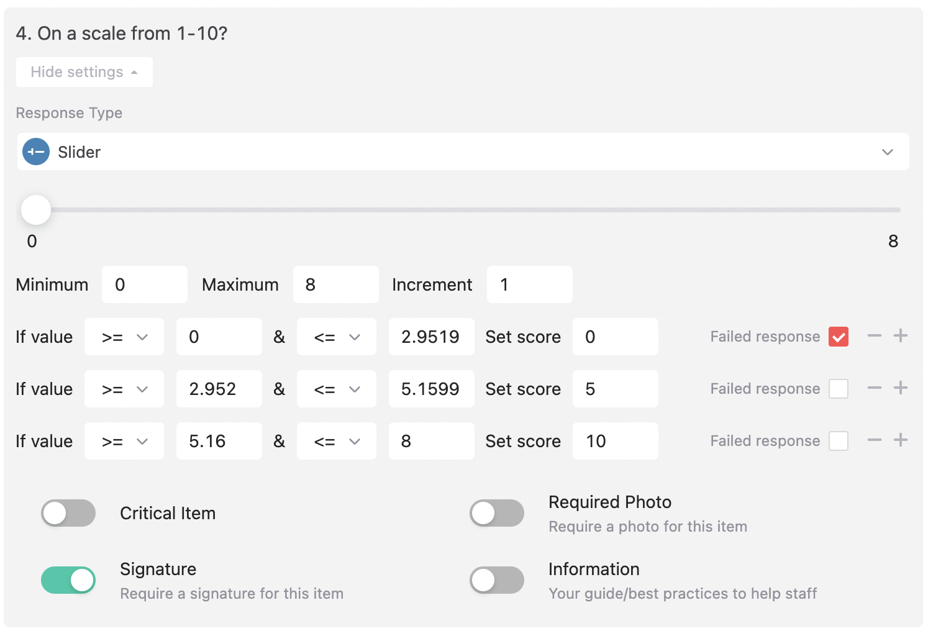Turn off the Signature toggle

(x=68, y=580)
